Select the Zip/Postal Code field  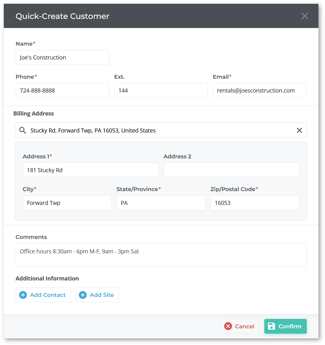coord(255,203)
